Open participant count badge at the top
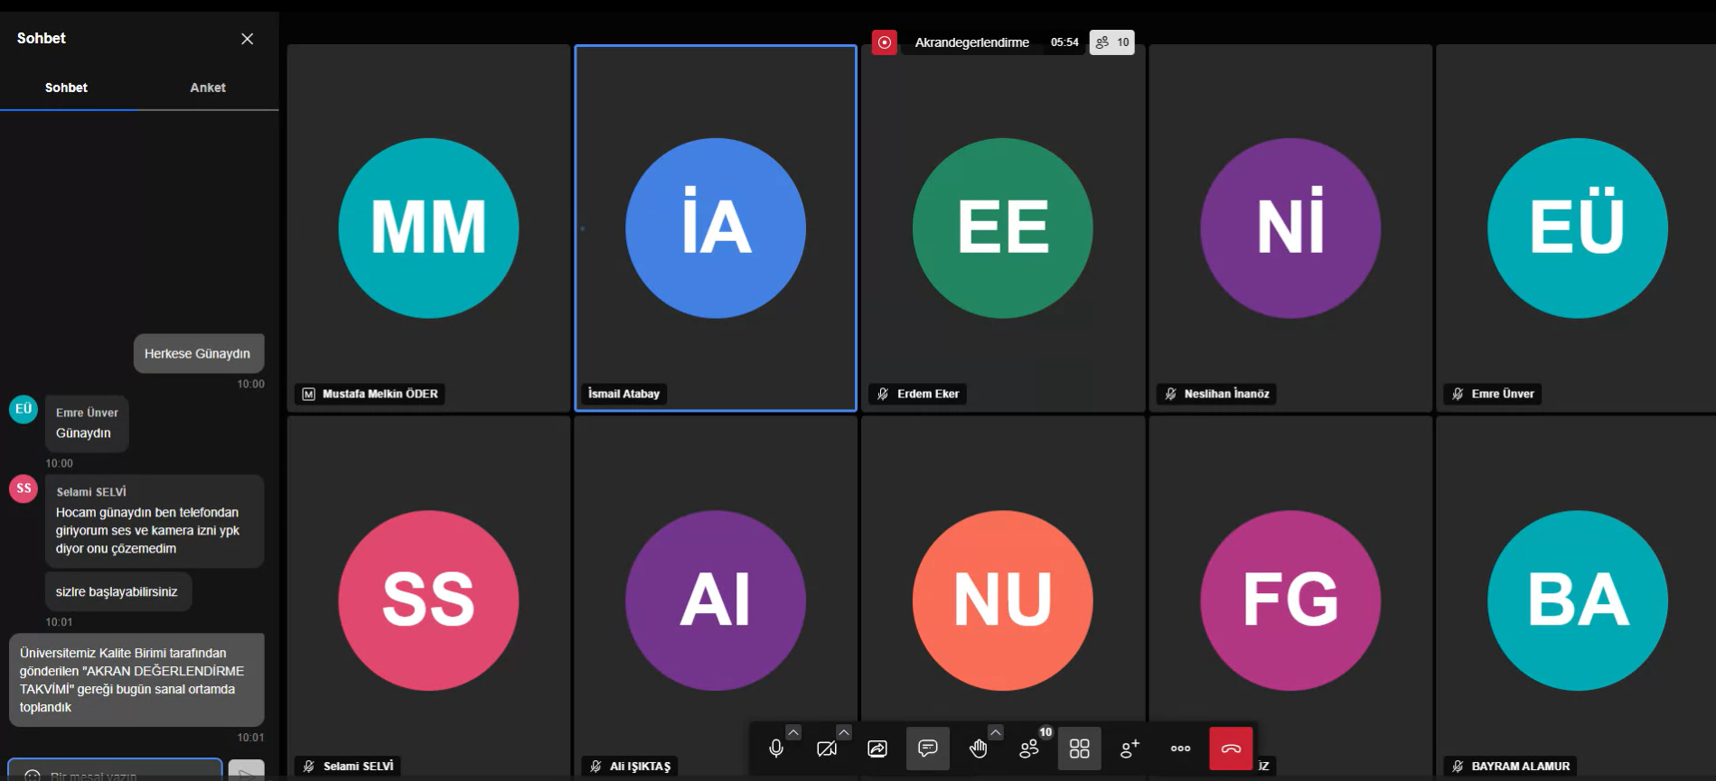 [1112, 42]
